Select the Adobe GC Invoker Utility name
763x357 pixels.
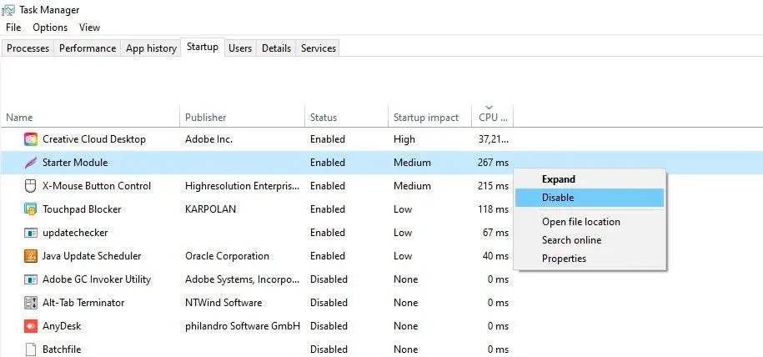(x=97, y=279)
